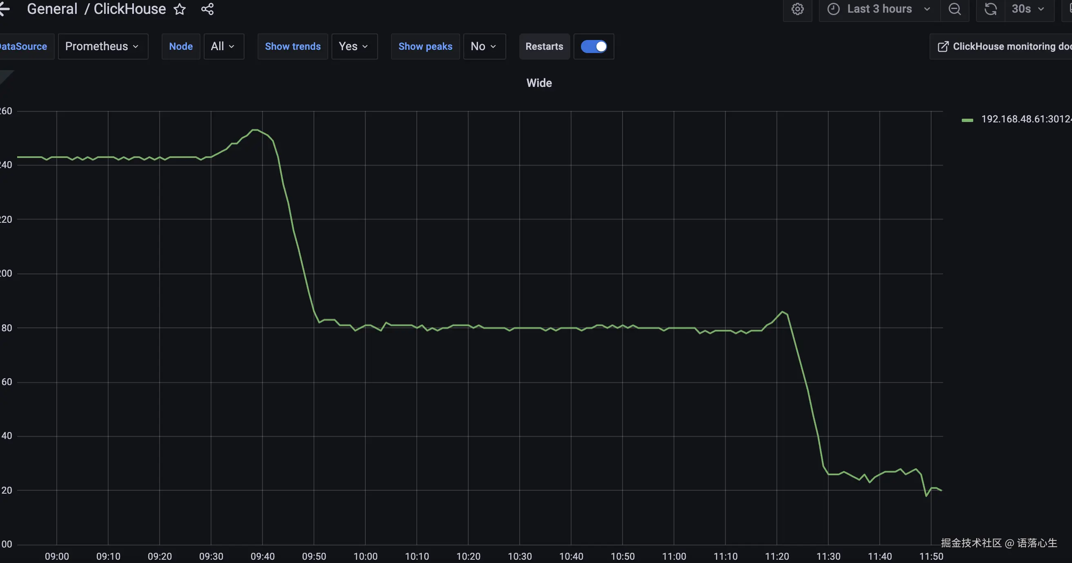Click the external link icon for ClickHouse docs

[x=943, y=47]
